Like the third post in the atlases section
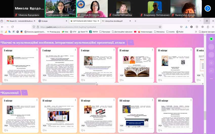The width and height of the screenshot is (215, 134). click(82, 80)
